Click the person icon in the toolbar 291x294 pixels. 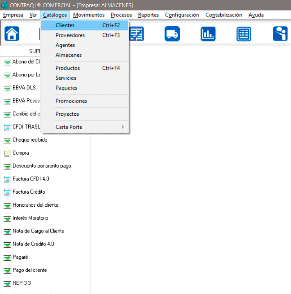tap(280, 34)
